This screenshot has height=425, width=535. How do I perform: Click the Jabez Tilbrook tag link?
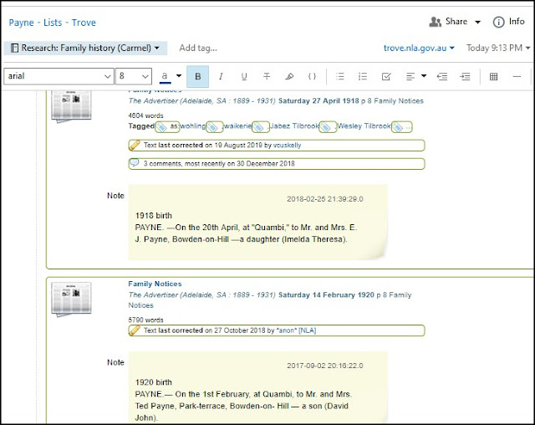click(x=294, y=126)
